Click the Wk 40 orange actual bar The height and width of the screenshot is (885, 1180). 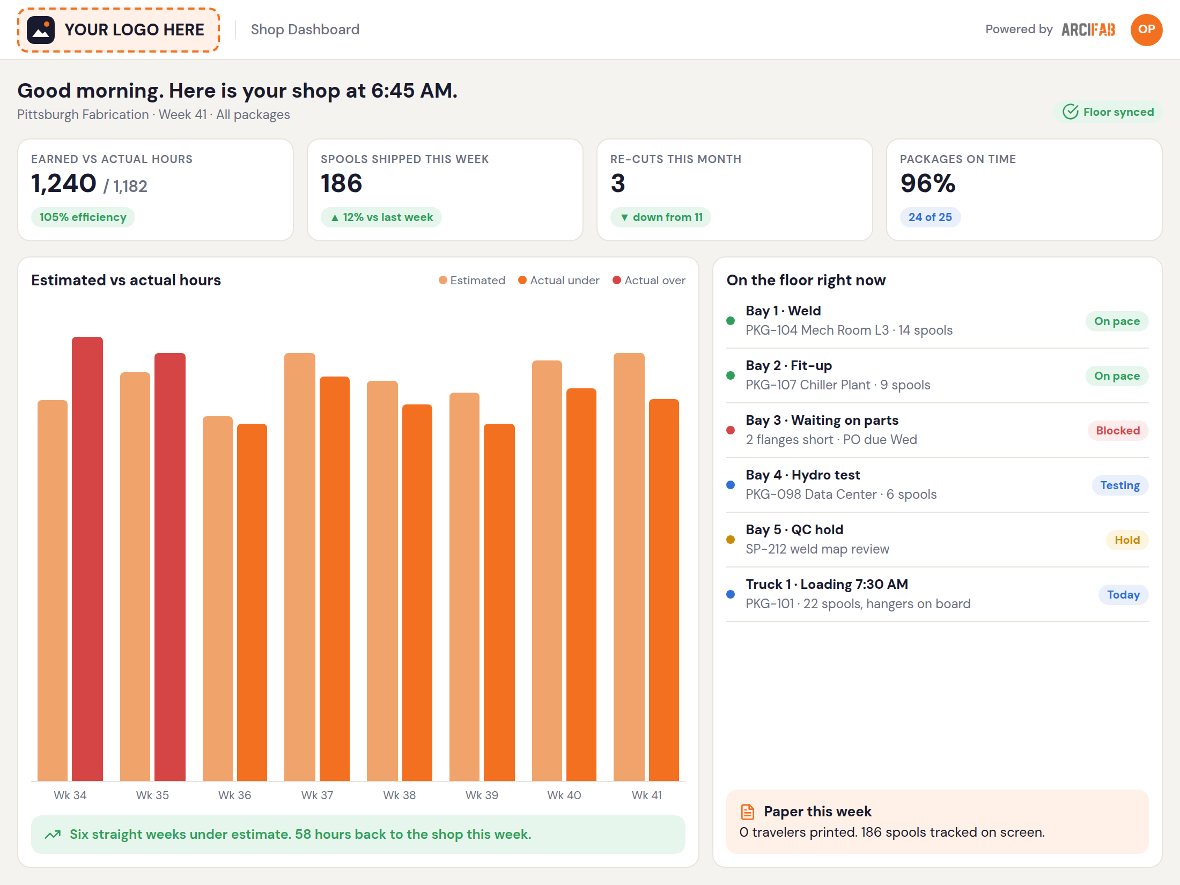[x=581, y=584]
